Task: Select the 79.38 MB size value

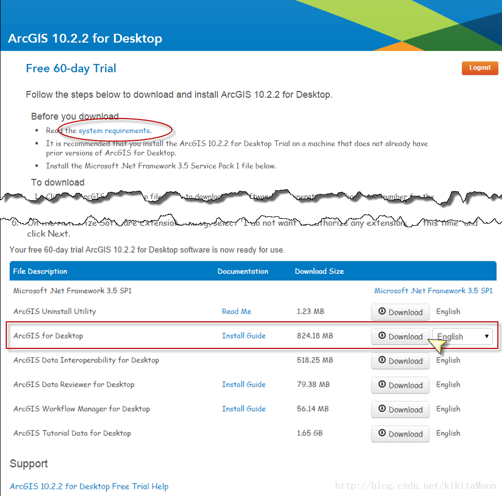Action: coord(313,384)
